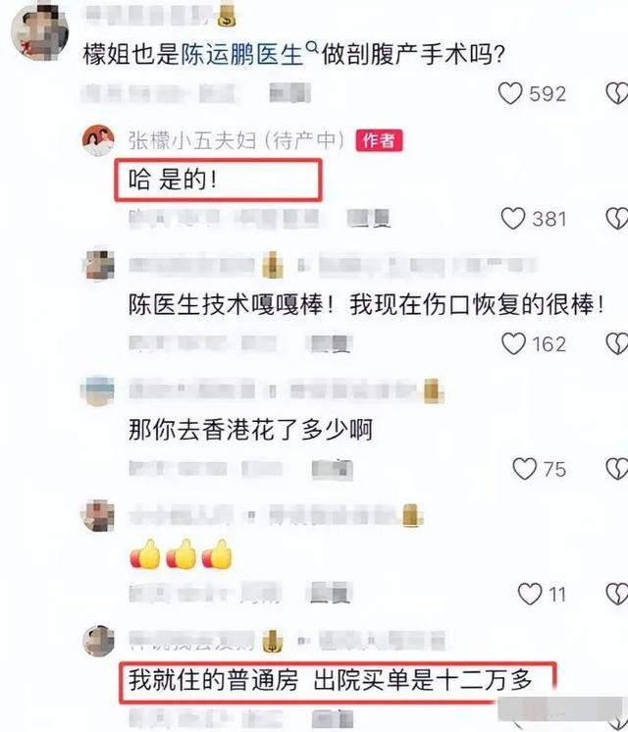The image size is (628, 732).
Task: Tap comment 那你去香港花了多少啊
Action: coord(251,430)
